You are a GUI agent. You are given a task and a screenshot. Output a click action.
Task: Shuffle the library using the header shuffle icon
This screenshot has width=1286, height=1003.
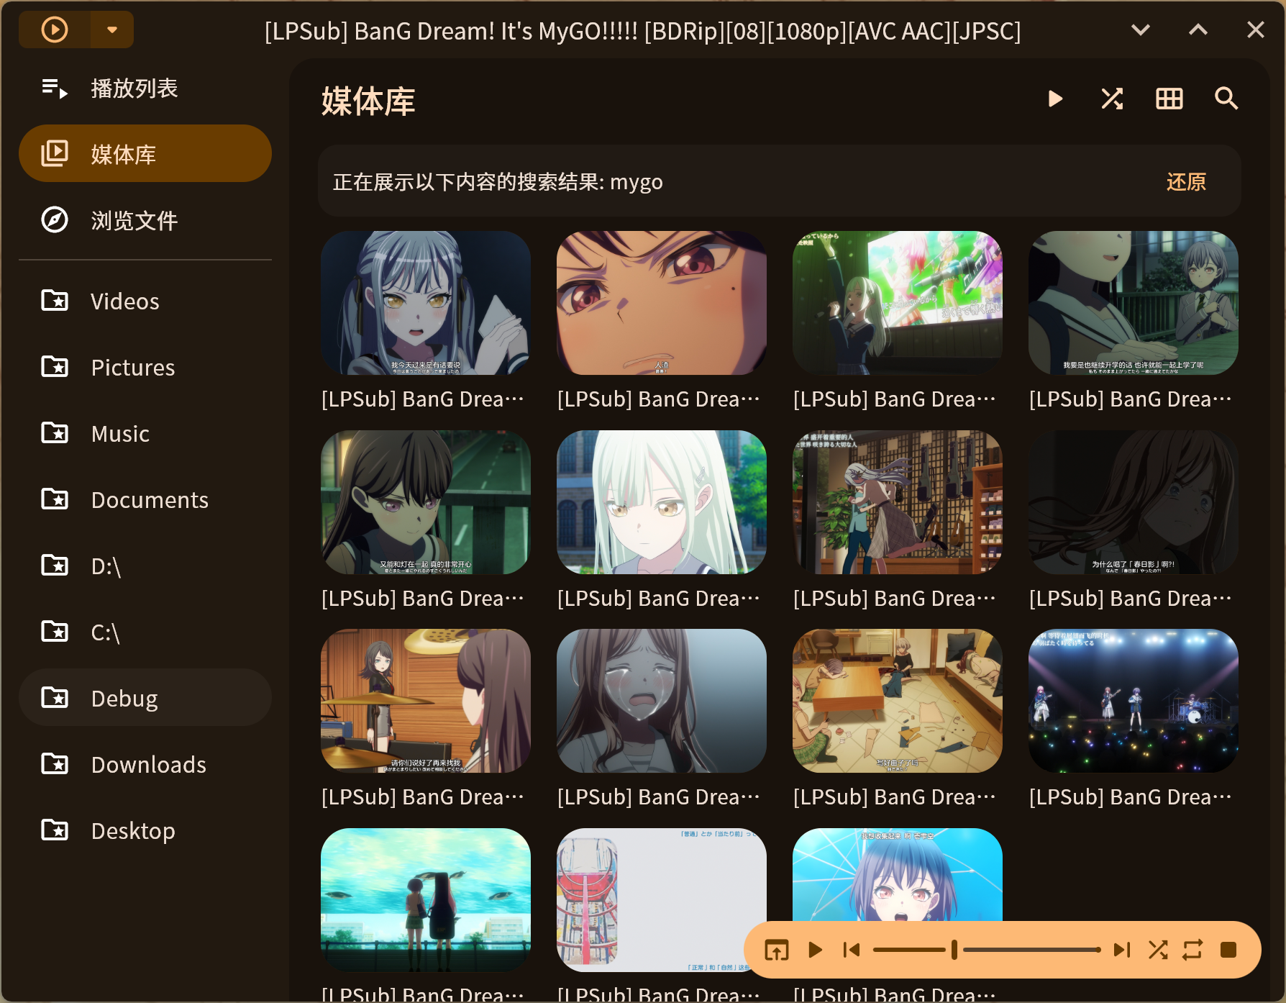[x=1112, y=99]
